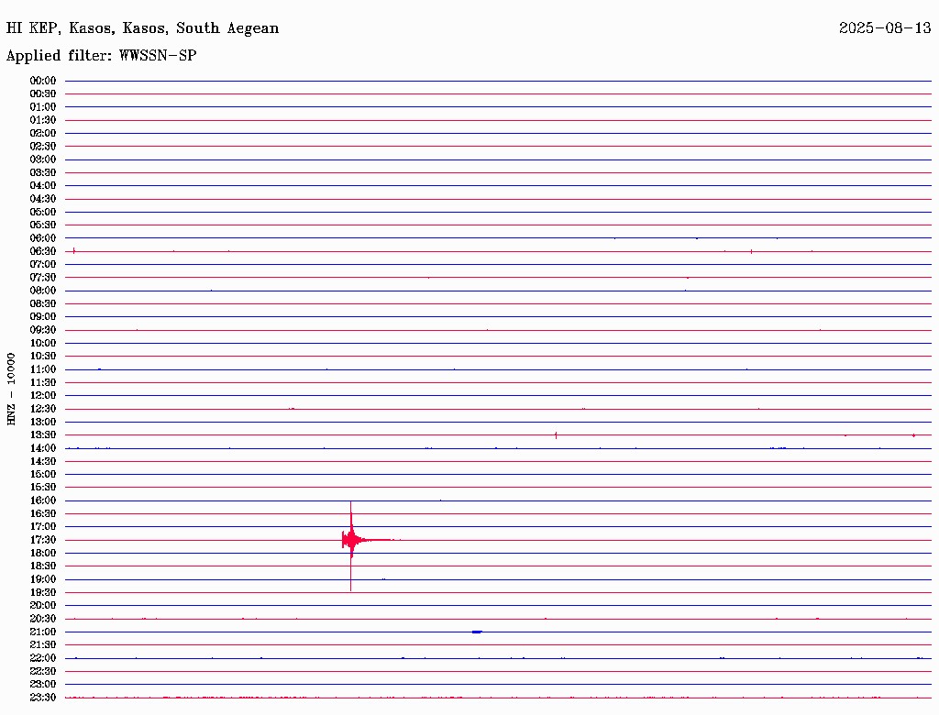Click the 06:30 time label
The image size is (939, 715).
coord(42,251)
